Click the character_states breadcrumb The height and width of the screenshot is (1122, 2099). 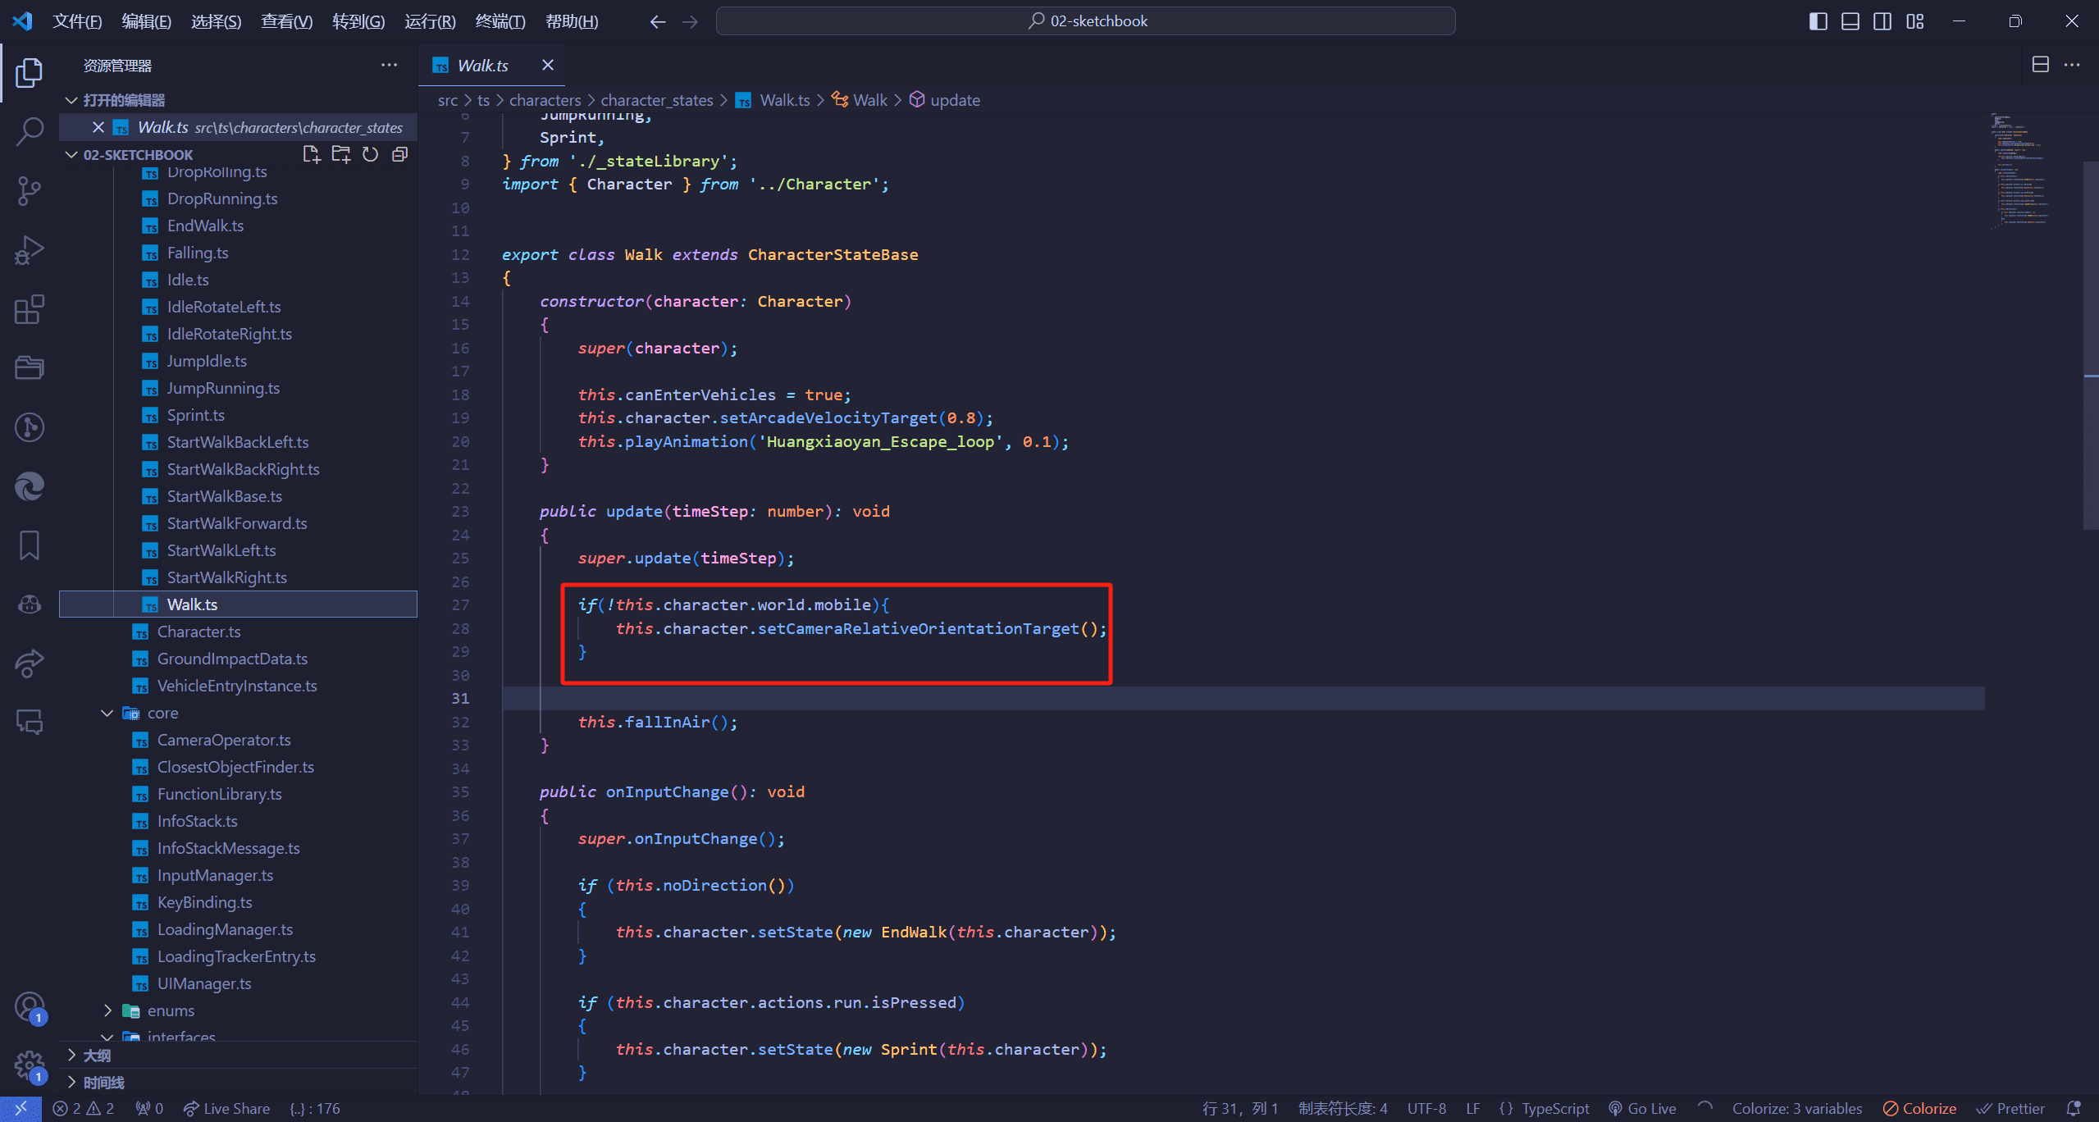click(657, 100)
